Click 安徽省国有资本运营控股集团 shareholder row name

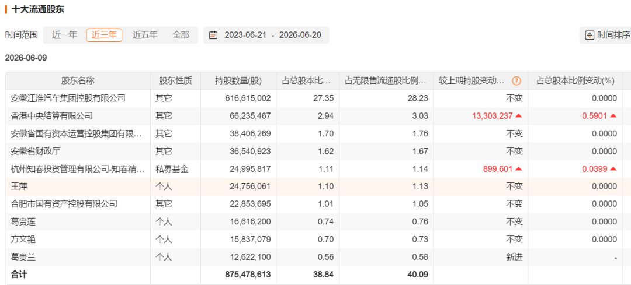tap(77, 133)
